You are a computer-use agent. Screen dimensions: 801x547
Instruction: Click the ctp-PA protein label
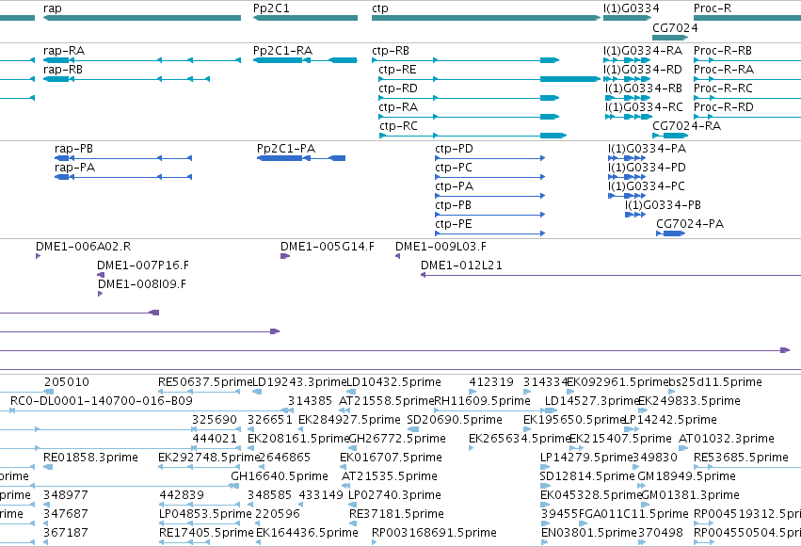[x=454, y=187]
